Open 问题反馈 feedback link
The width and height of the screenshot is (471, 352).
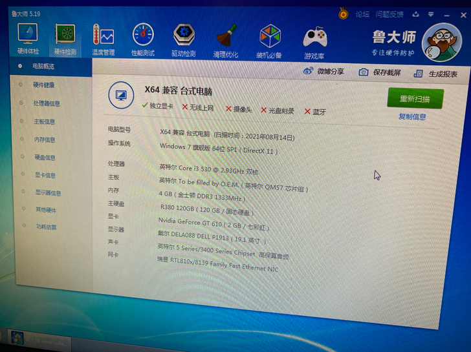(389, 14)
